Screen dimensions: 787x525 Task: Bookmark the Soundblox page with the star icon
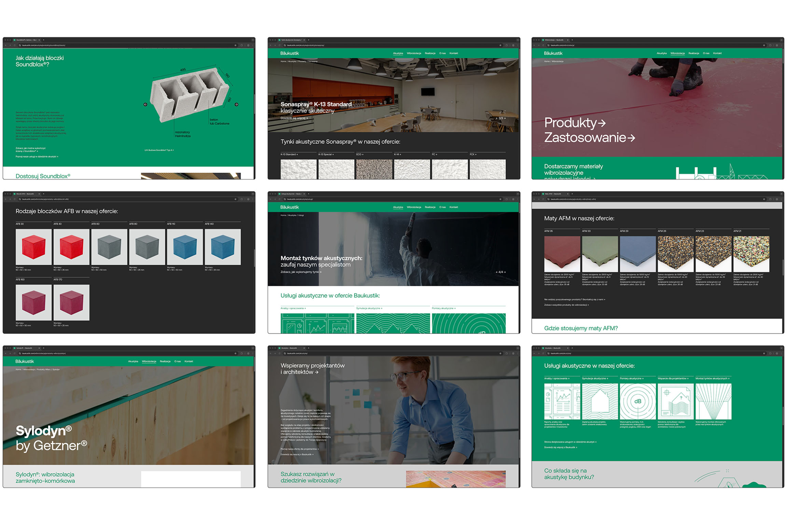pyautogui.click(x=235, y=45)
